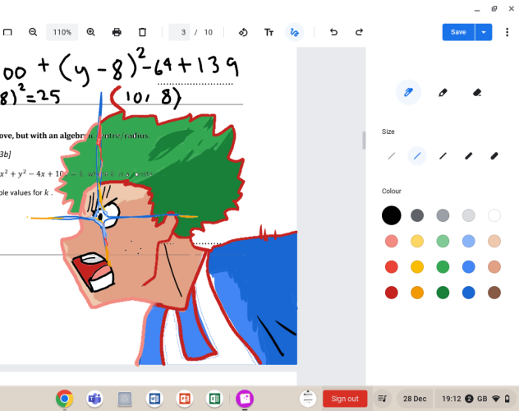Pick the dark blue colour swatch
Image resolution: width=519 pixels, height=411 pixels.
pos(469,293)
